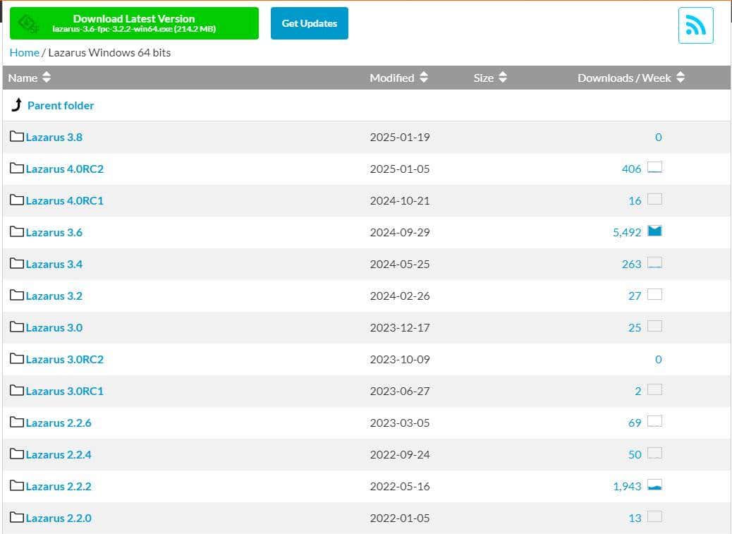Viewport: 732px width, 534px height.
Task: Click the folder icon beside Lazarus 3.8
Action: [x=17, y=137]
